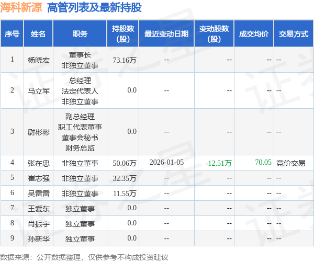This screenshot has width=314, height=262.
Task: Click 非独立董事 in 吴雷雷's row
Action: tap(80, 193)
